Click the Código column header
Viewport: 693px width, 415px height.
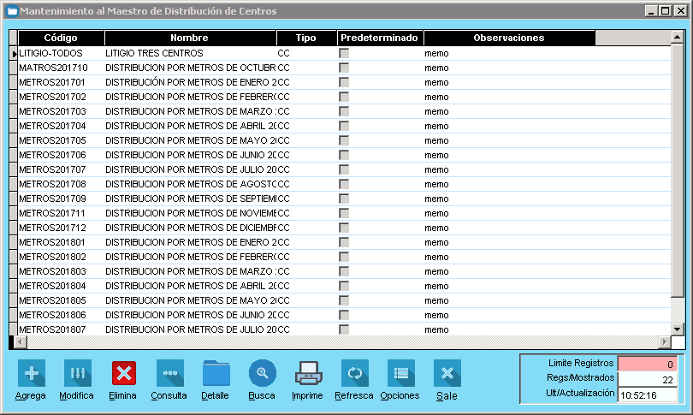tap(61, 39)
